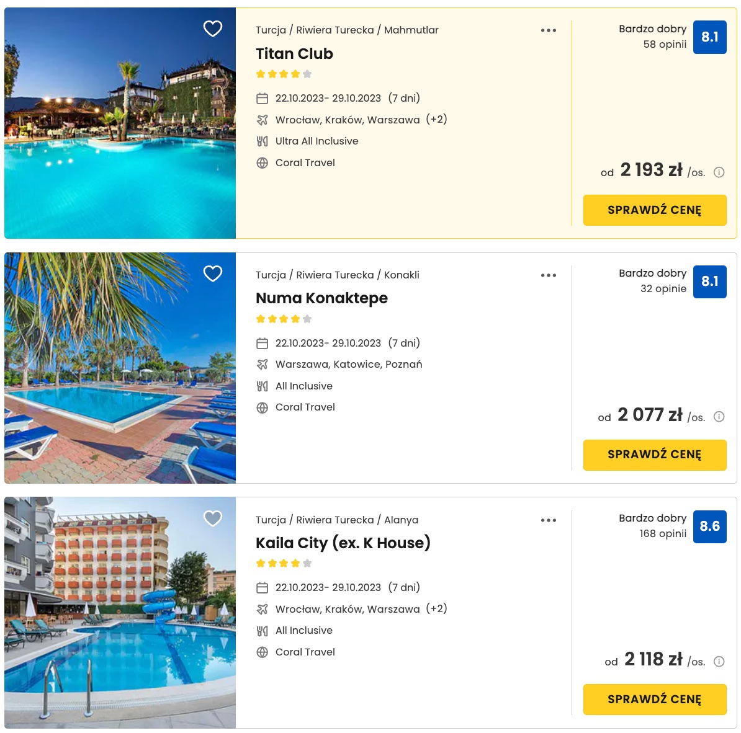Screen dimensions: 741x733
Task: Click SPRAWDŹ CENĘ for Titan Club
Action: click(x=655, y=210)
